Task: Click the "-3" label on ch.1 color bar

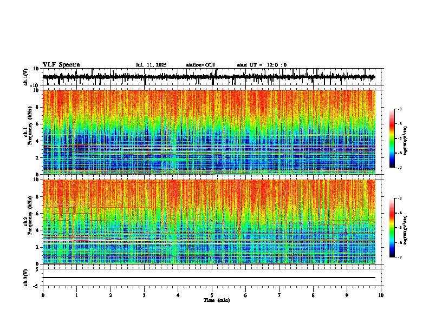Action: point(399,109)
